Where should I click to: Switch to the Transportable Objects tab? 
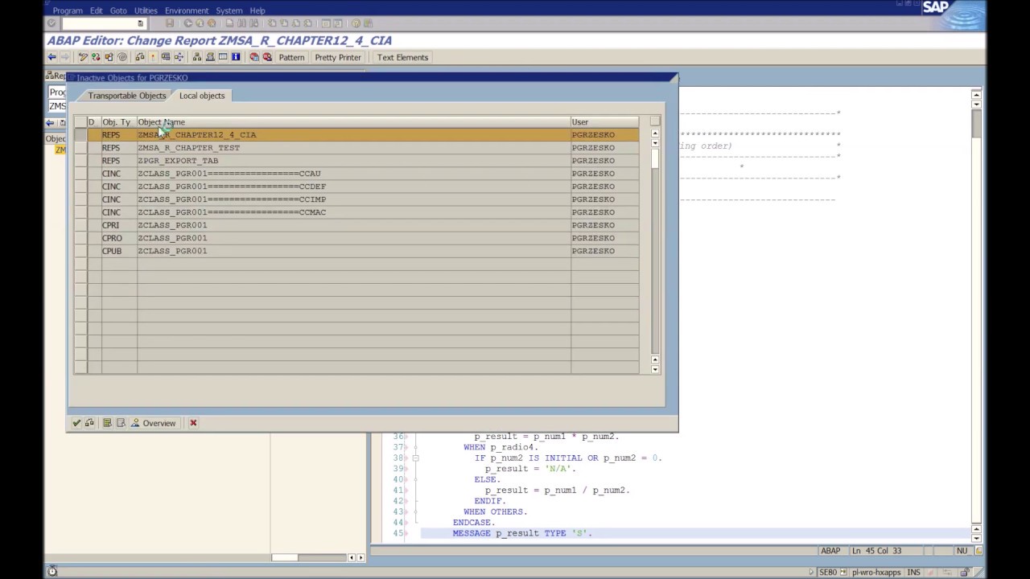[127, 96]
